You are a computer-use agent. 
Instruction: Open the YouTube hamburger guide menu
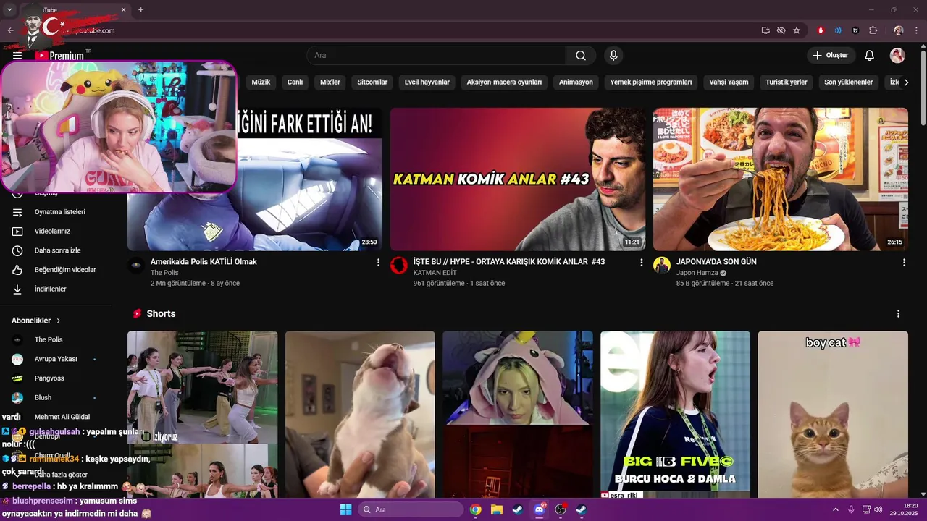pyautogui.click(x=17, y=55)
